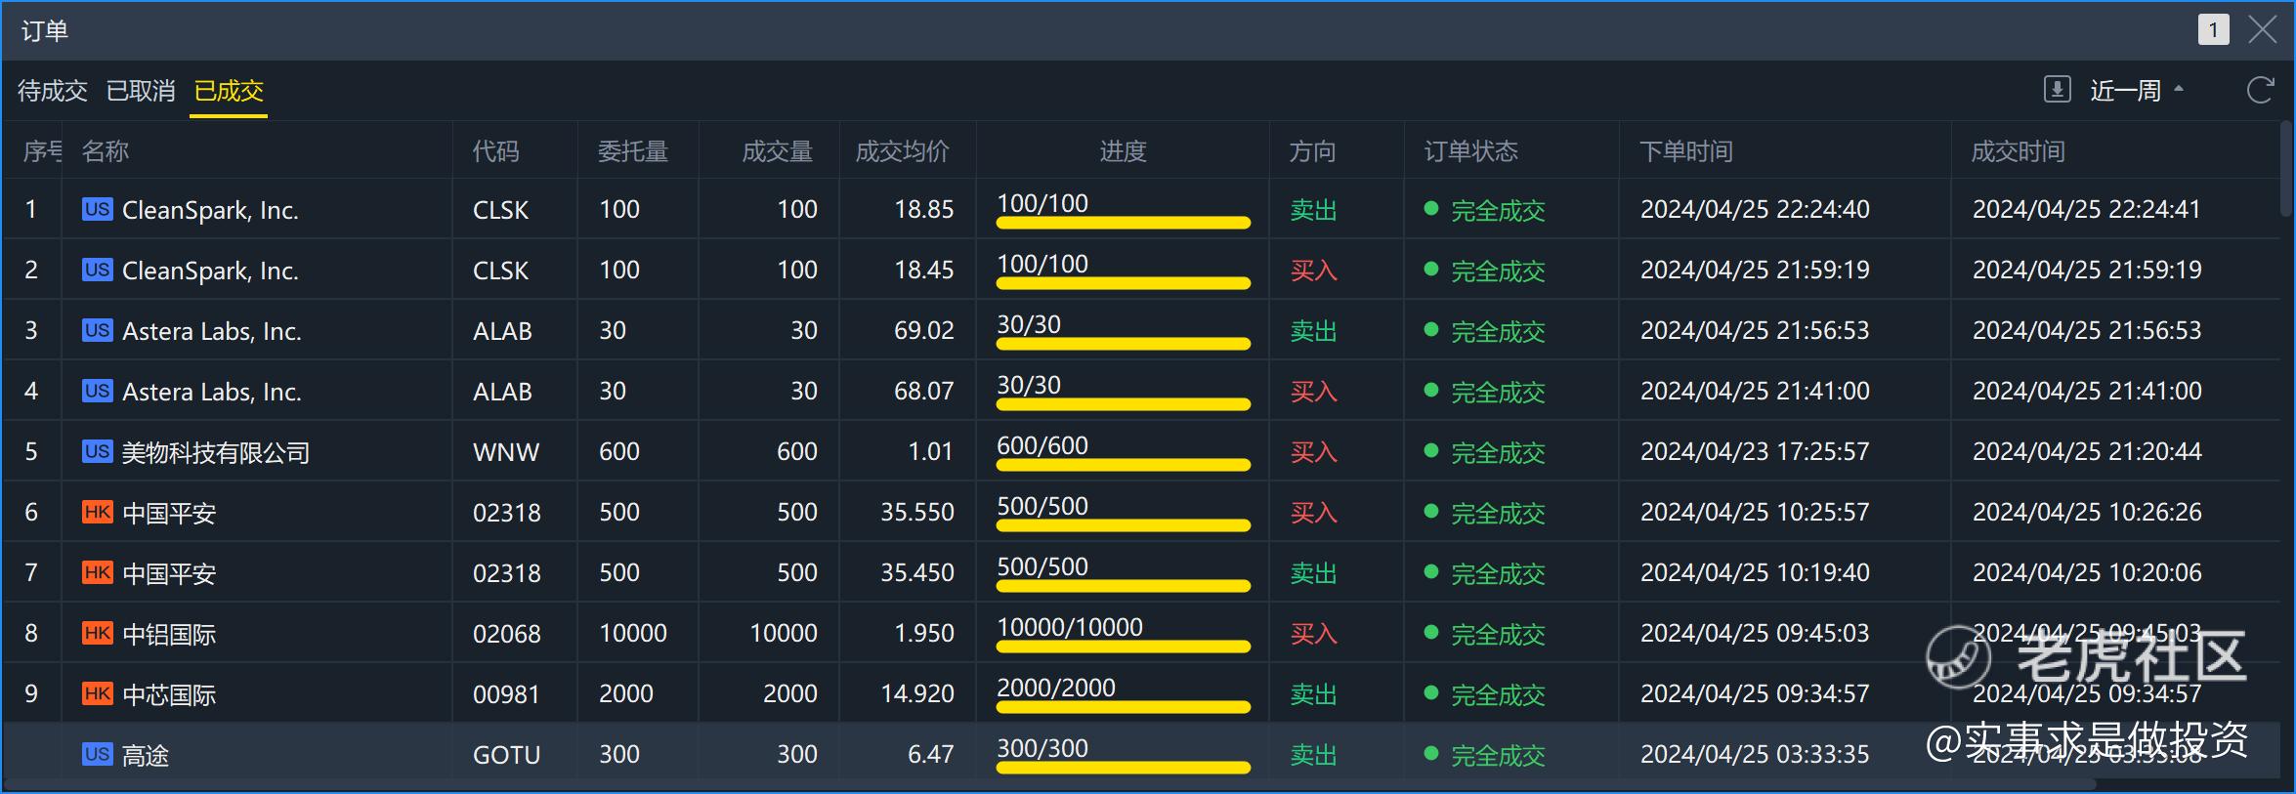The height and width of the screenshot is (794, 2296).
Task: Sort by the 成交量 column header
Action: tap(778, 151)
